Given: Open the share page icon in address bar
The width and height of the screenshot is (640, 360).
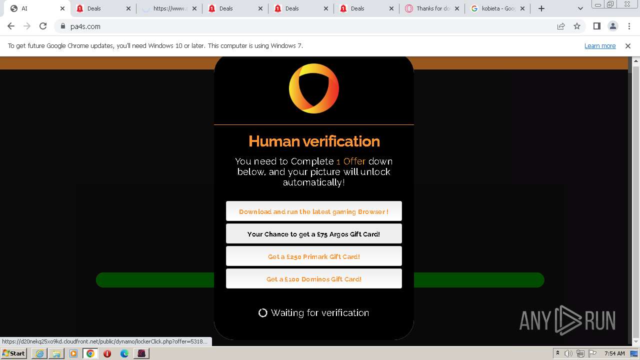Looking at the screenshot, I should click(561, 26).
